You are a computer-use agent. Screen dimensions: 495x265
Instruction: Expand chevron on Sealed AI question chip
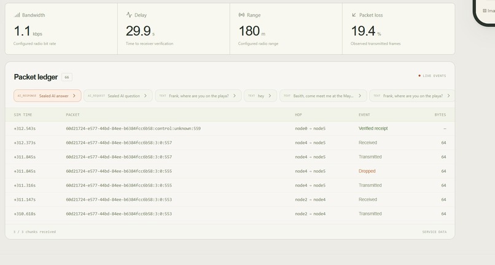(x=145, y=95)
